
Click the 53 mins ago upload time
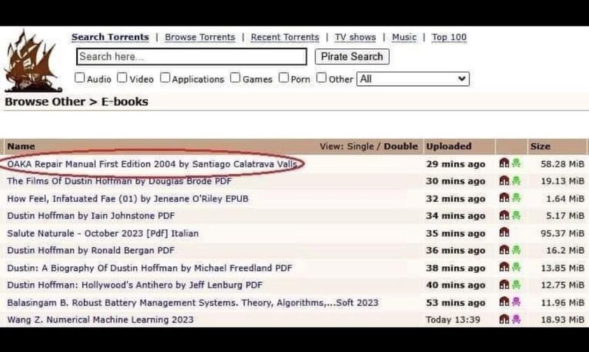pos(456,302)
